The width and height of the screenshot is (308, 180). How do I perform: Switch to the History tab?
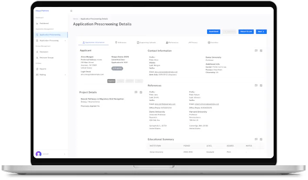(x=193, y=43)
